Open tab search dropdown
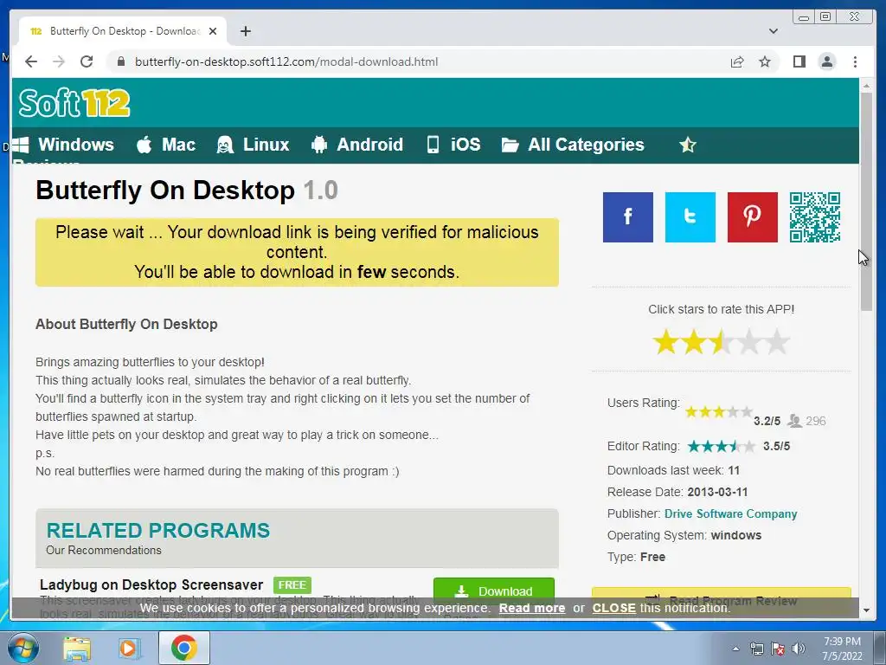This screenshot has height=665, width=886. 774,31
